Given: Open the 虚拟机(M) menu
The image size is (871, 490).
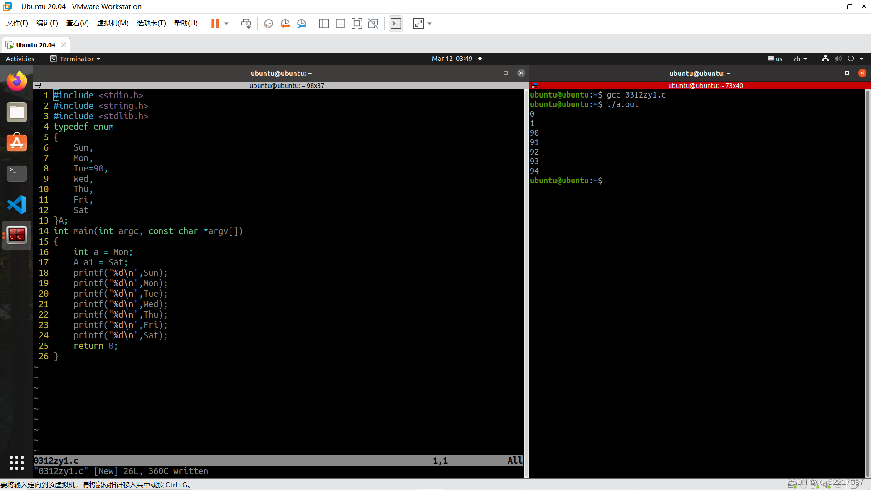Looking at the screenshot, I should [113, 23].
